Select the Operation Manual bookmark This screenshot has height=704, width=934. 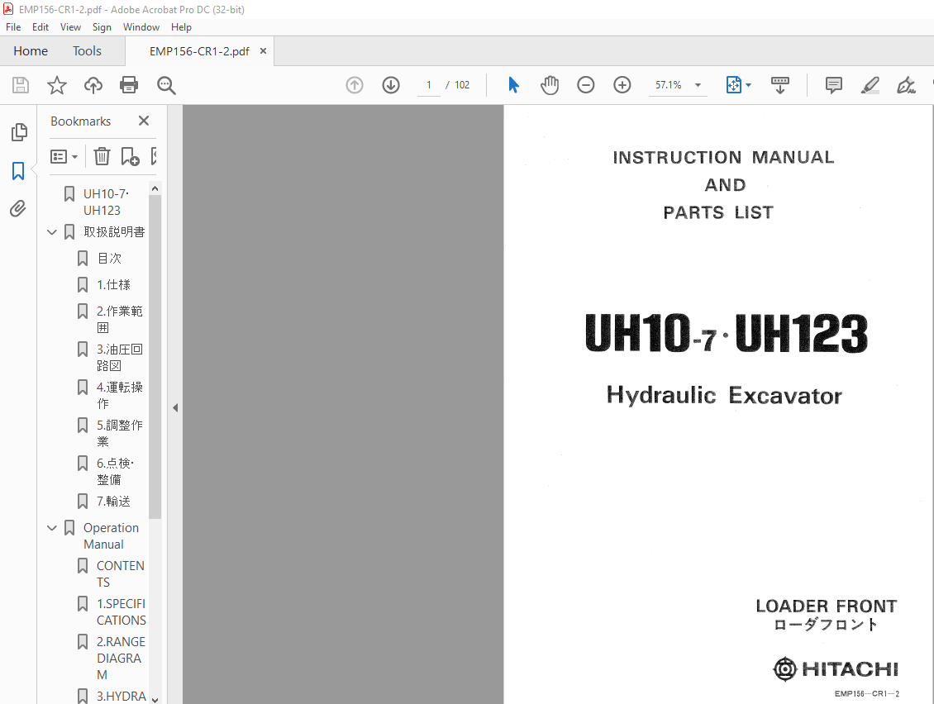tap(111, 536)
